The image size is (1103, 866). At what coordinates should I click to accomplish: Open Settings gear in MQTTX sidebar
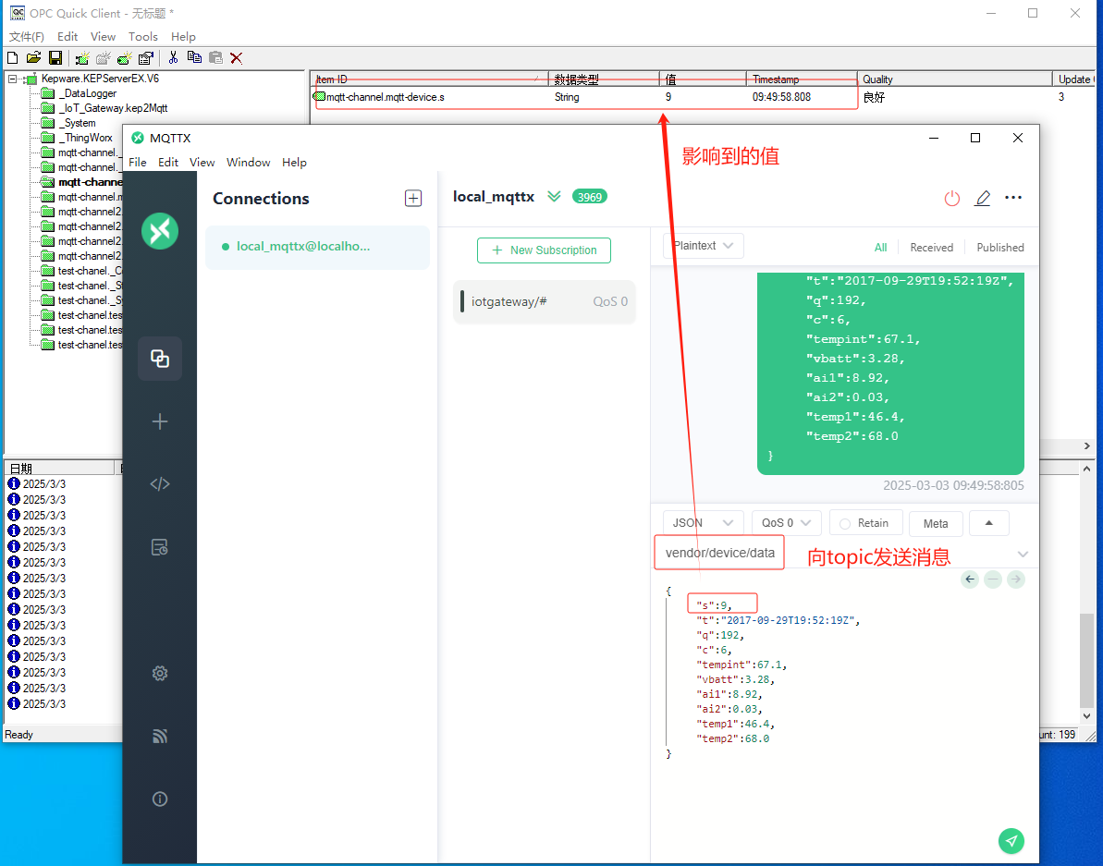[x=160, y=674]
